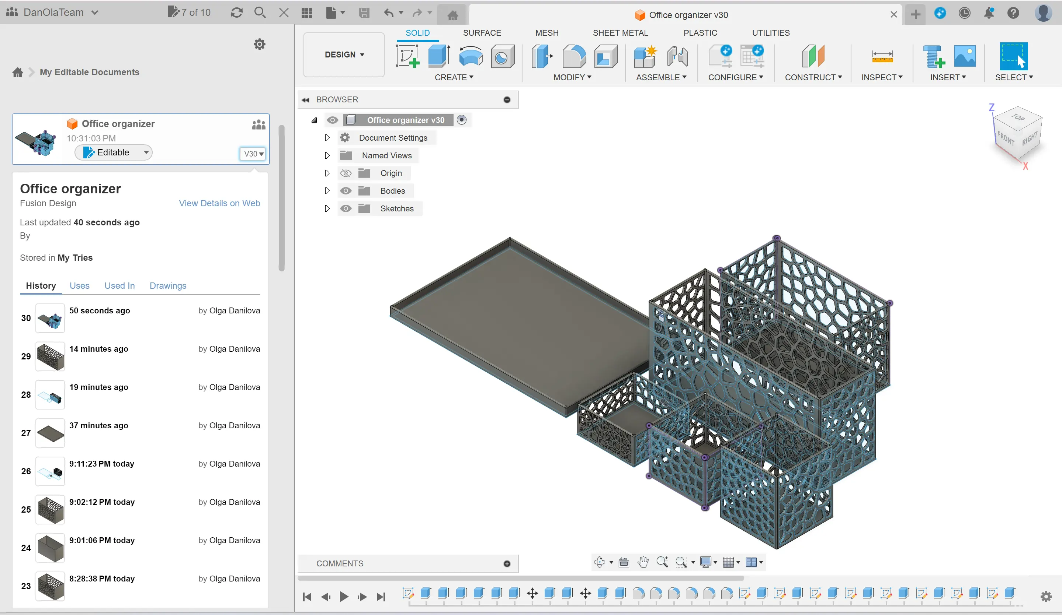Toggle visibility of Office organizer v30 root

tap(333, 120)
